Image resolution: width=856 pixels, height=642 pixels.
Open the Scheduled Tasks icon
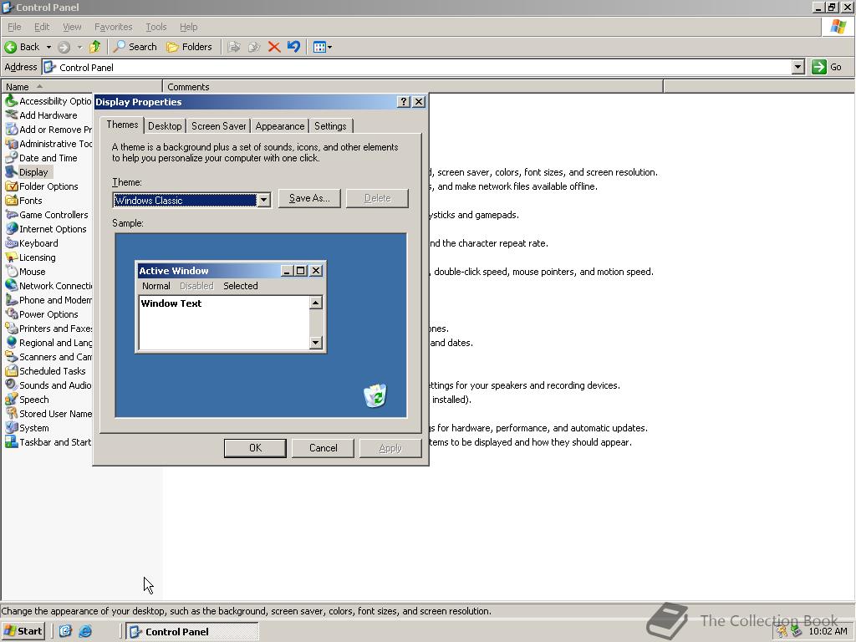point(12,370)
